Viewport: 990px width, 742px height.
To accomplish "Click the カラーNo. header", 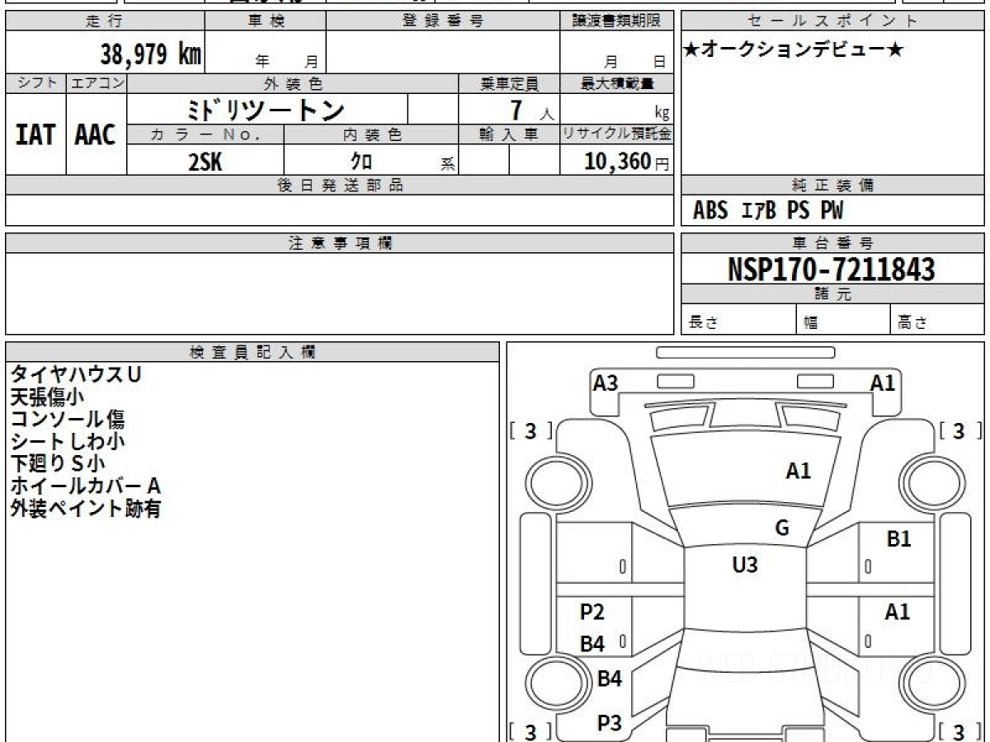I will (x=205, y=134).
